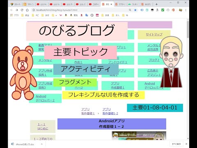
Task: Click breadcrumb link アプリ制作基礎1
Action: [88, 111]
